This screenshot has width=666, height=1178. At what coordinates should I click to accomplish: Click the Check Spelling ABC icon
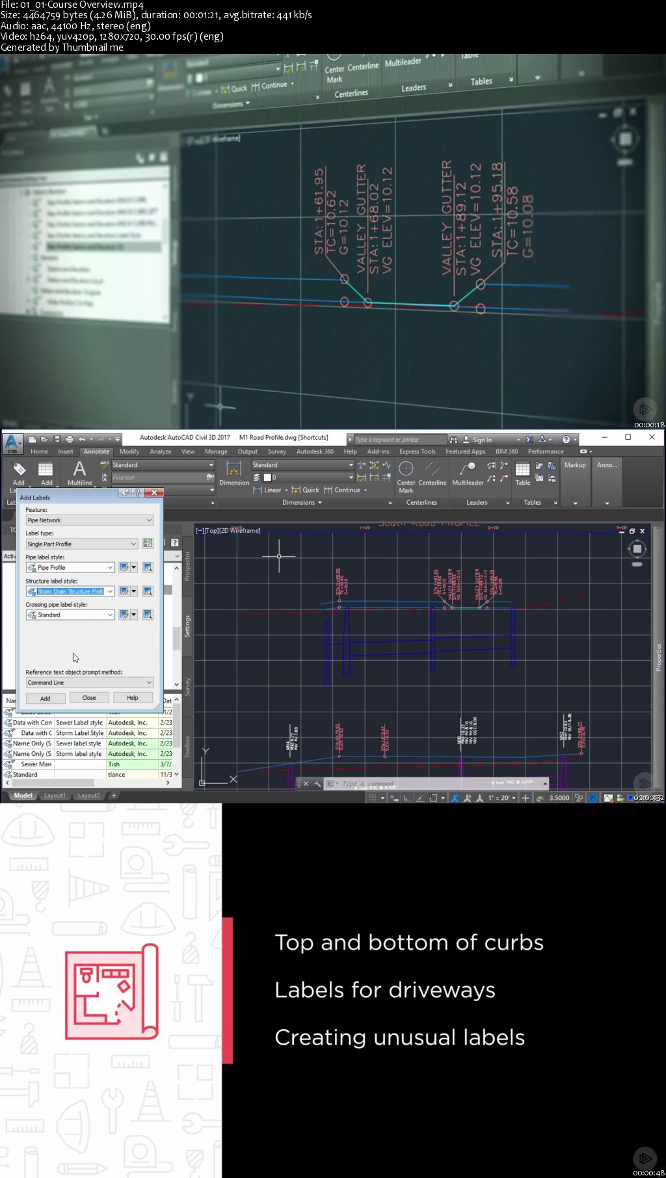click(x=104, y=464)
